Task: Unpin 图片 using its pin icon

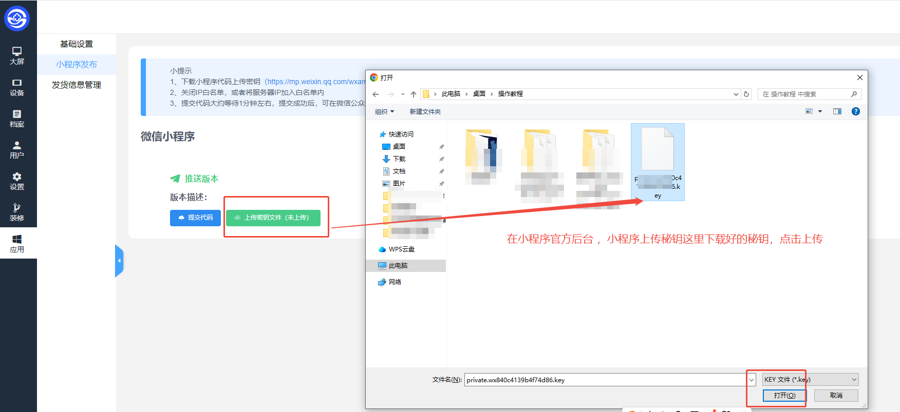Action: (x=441, y=184)
